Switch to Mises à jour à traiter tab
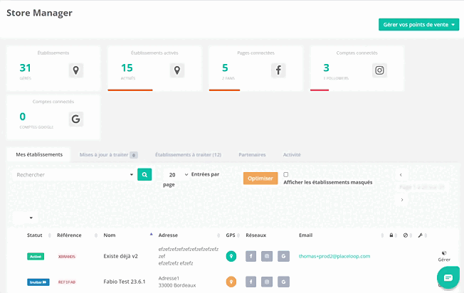Image resolution: width=464 pixels, height=293 pixels. click(108, 154)
